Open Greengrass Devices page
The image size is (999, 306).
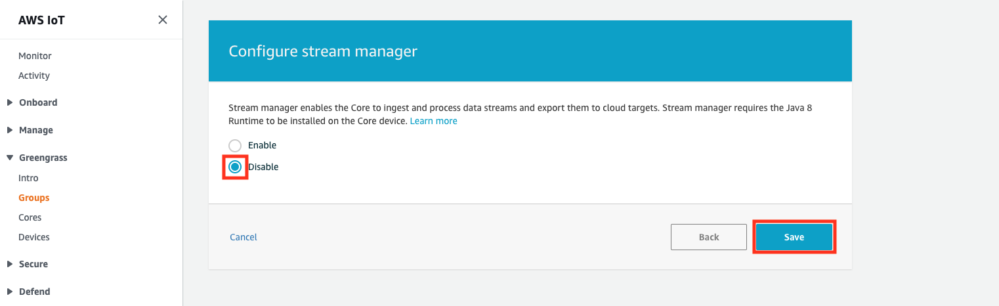34,237
